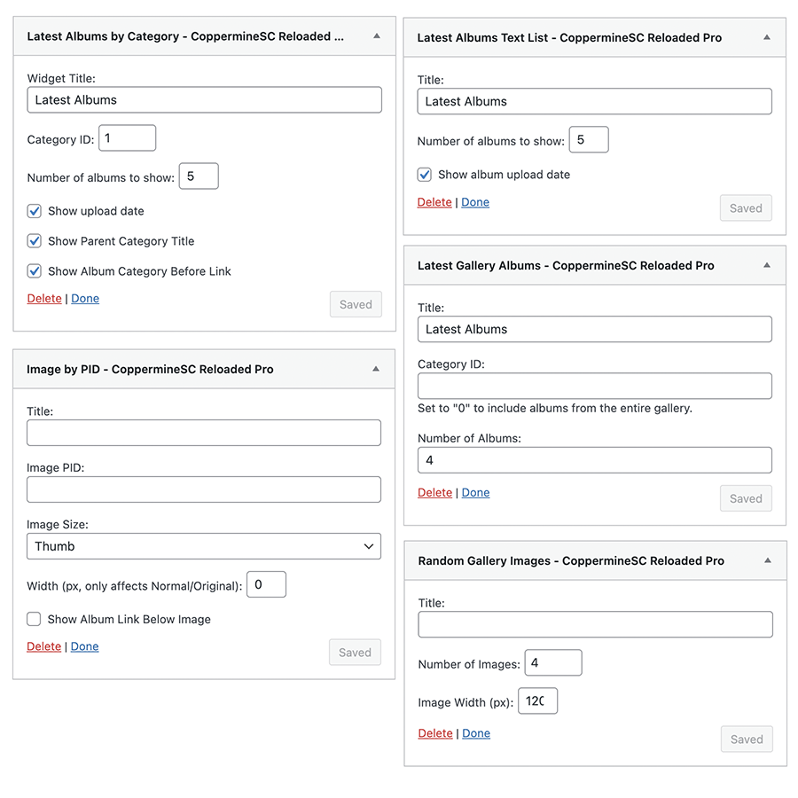Uncheck Show upload date checkbox
This screenshot has width=798, height=798.
click(x=35, y=211)
